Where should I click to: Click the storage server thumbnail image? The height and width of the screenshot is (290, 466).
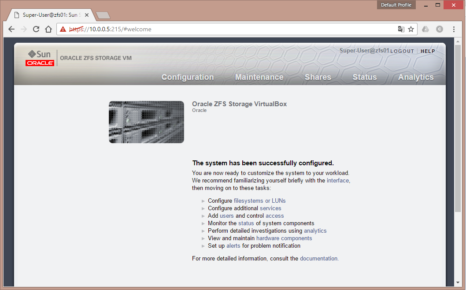[x=146, y=122]
